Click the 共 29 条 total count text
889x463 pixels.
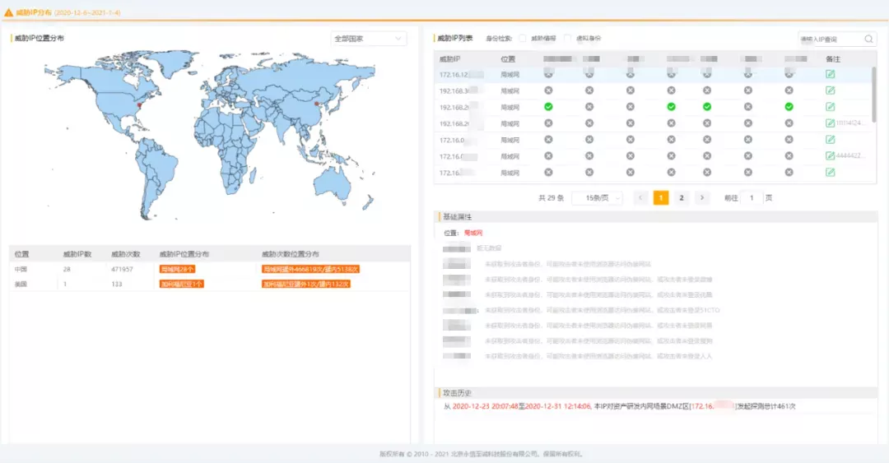coord(551,197)
